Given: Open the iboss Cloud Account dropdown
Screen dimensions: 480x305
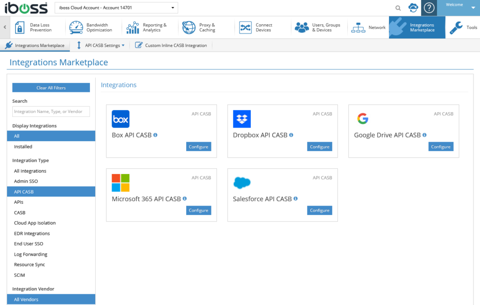Looking at the screenshot, I should click(x=116, y=8).
